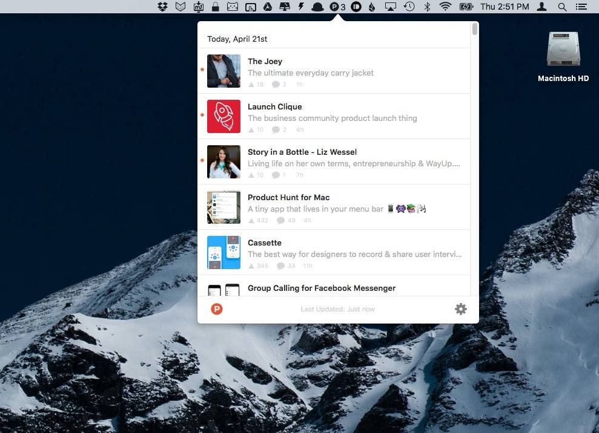Image resolution: width=599 pixels, height=433 pixels.
Task: Click the padlock menu bar icon
Action: 216,7
